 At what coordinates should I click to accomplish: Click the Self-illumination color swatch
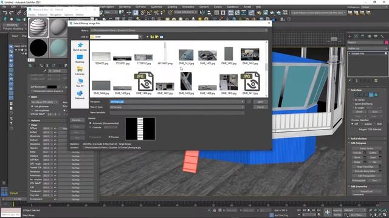tap(52, 87)
